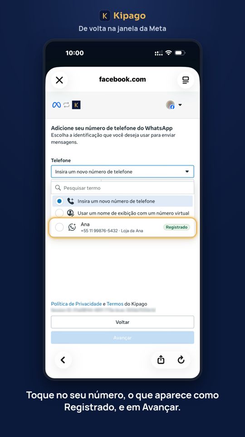Click heading Adicione seu número de telefone

pos(112,128)
